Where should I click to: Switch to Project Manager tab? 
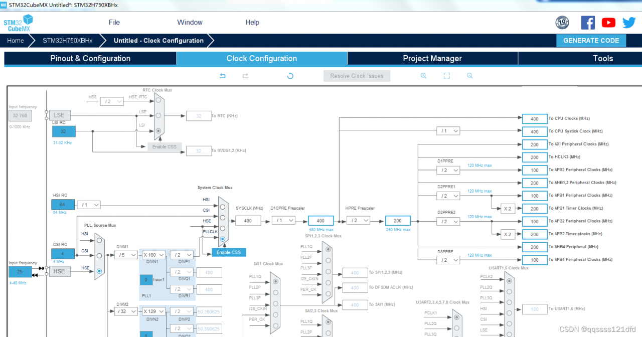[x=432, y=59]
